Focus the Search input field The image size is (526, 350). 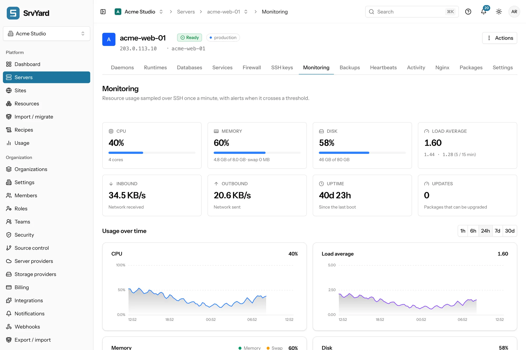pyautogui.click(x=412, y=12)
